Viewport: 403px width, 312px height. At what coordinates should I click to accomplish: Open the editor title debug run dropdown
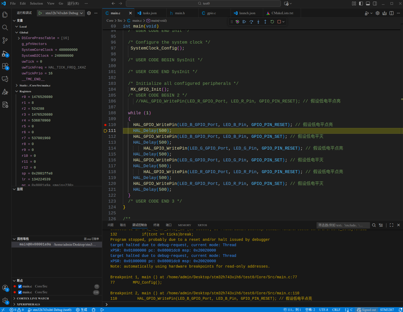coord(371,13)
